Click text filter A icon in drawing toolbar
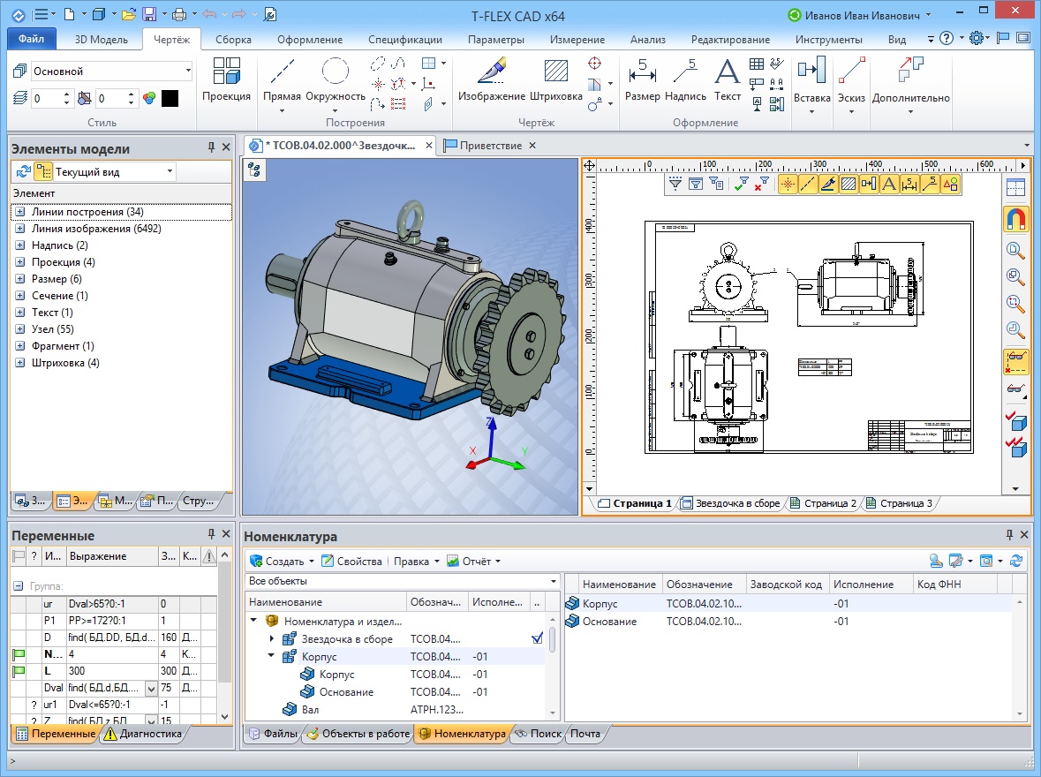 point(889,184)
